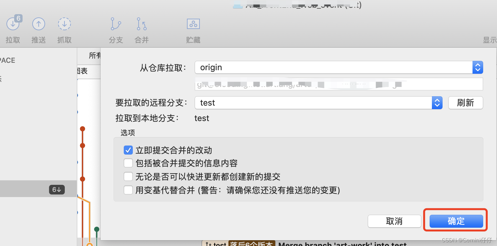
Task: Enable 用变基代替合并 rebase checkbox
Action: coord(128,190)
